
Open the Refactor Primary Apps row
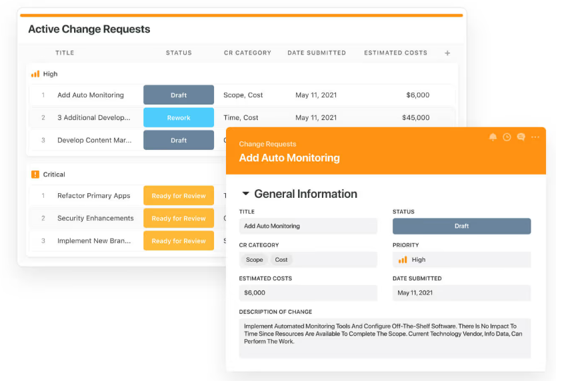point(94,196)
